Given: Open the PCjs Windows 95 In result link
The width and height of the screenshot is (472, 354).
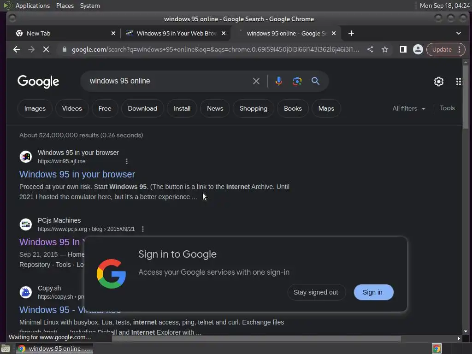Looking at the screenshot, I should [52, 242].
